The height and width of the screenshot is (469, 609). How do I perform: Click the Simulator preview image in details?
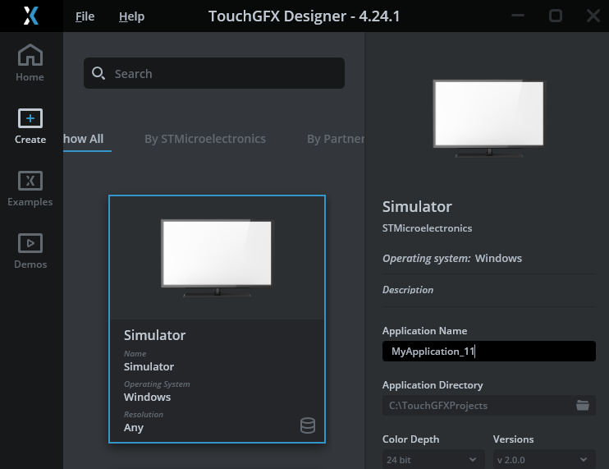pyautogui.click(x=488, y=115)
